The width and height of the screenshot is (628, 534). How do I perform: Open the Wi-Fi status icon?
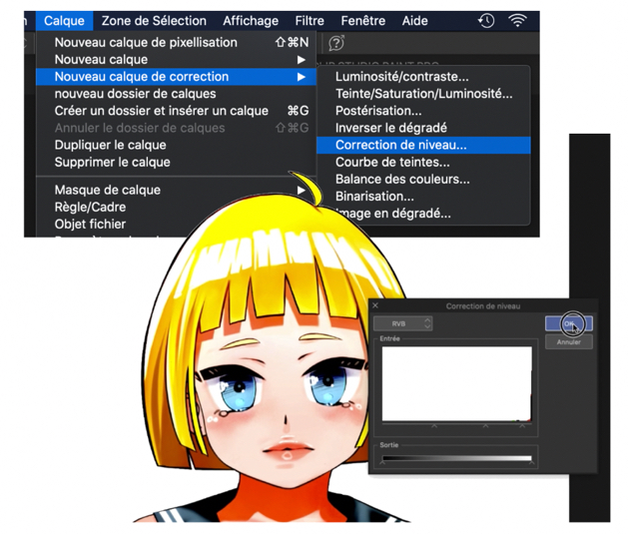pos(517,21)
